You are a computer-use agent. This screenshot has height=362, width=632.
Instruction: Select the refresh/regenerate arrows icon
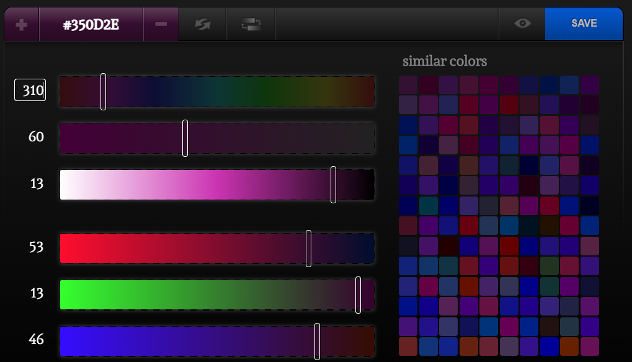(203, 24)
